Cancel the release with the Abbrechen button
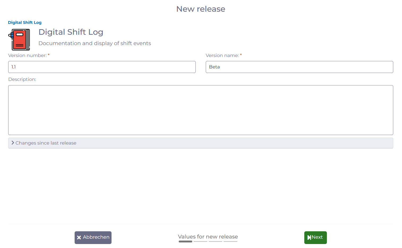Screen dimensions: 402x248 point(93,237)
